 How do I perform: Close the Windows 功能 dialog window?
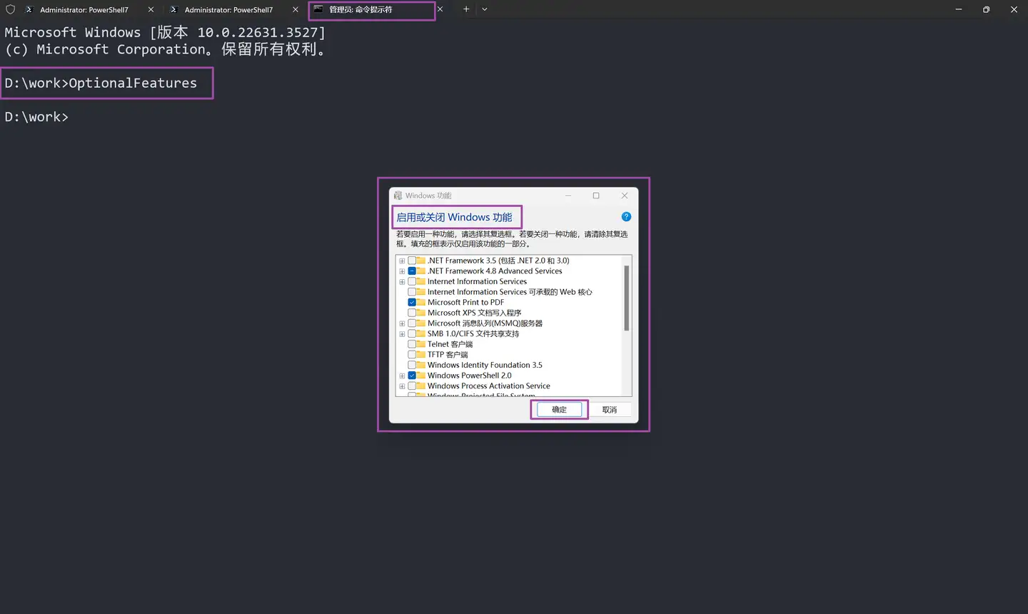pos(625,196)
